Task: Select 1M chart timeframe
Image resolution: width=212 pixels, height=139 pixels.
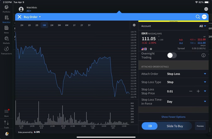Action: 52,25
